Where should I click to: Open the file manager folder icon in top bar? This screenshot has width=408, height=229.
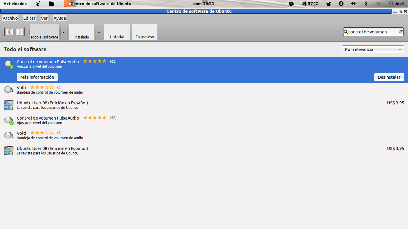coord(52,4)
